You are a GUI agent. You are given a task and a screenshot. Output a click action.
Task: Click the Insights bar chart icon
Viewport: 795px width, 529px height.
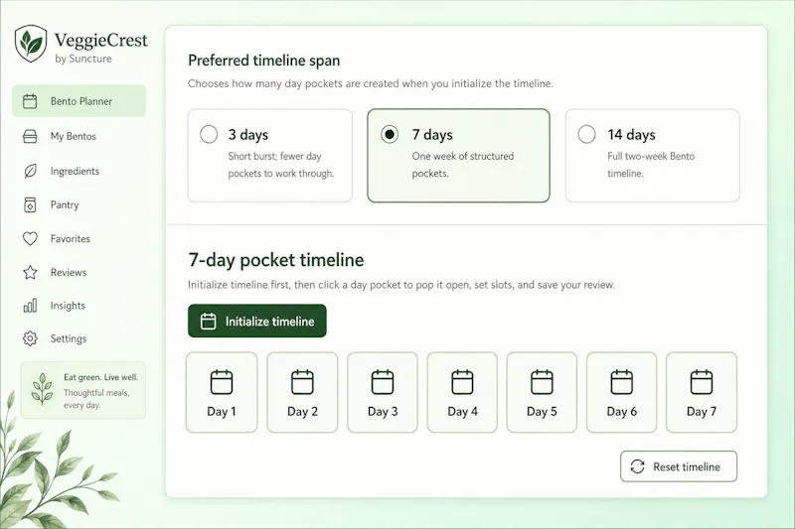click(x=30, y=306)
